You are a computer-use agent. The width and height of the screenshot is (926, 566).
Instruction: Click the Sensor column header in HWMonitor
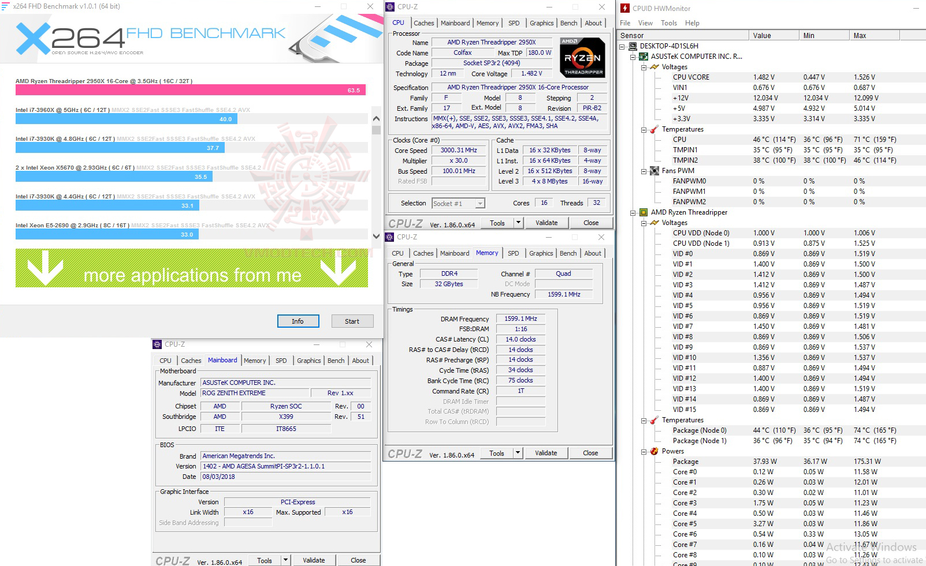click(683, 35)
